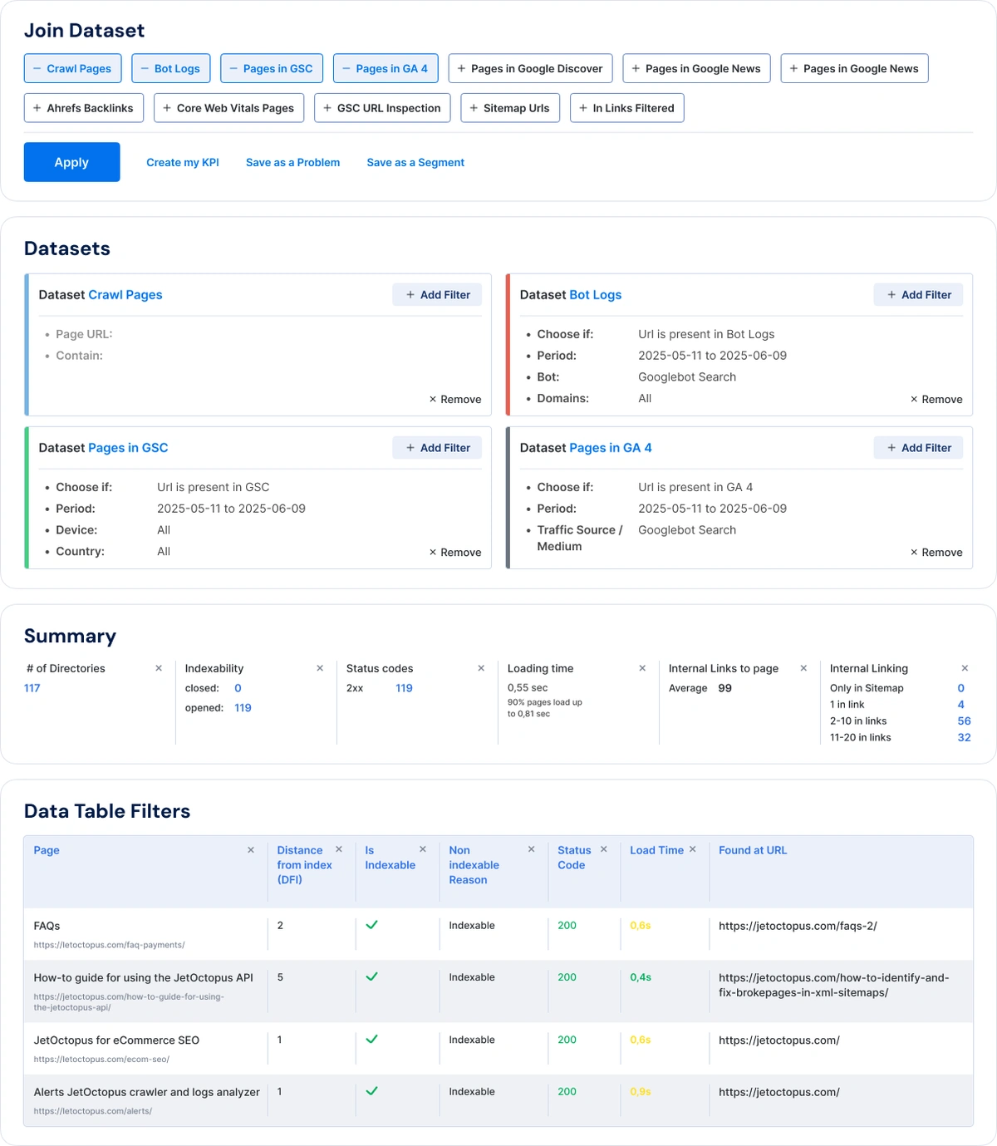Dismiss the Indexability summary card
Screen dimensions: 997x1146
point(319,667)
